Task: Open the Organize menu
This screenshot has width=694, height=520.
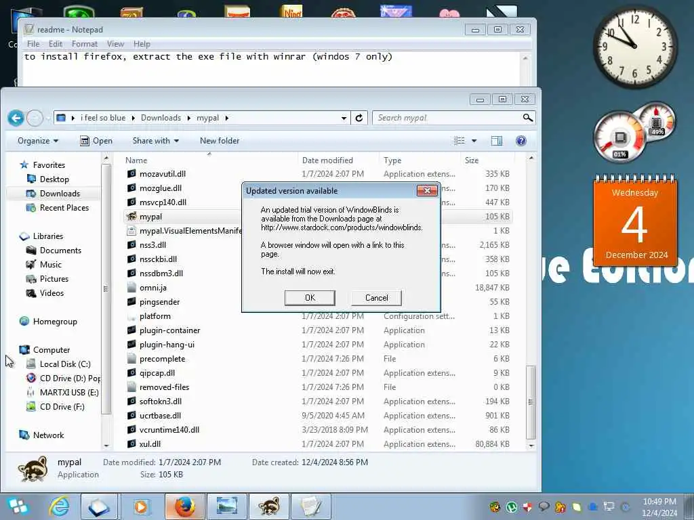Action: 38,141
